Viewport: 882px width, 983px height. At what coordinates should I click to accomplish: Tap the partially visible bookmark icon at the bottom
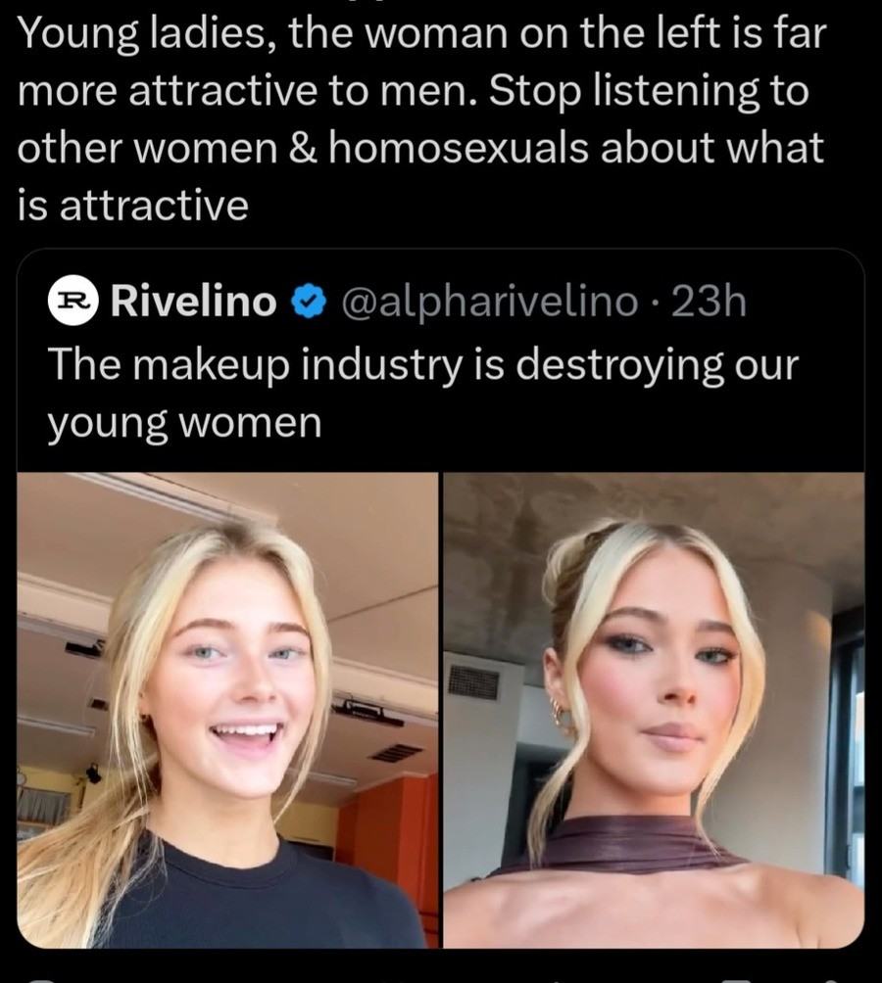736,980
